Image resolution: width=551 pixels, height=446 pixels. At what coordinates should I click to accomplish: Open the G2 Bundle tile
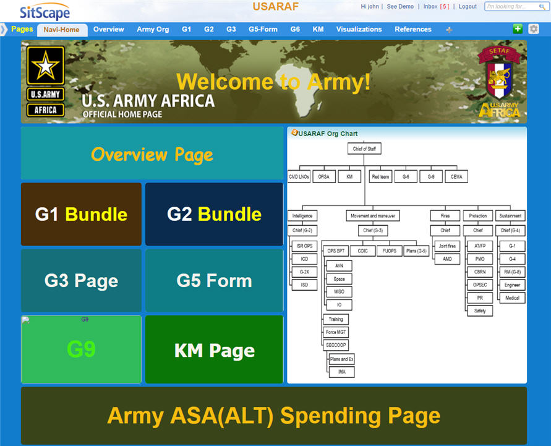pos(214,214)
